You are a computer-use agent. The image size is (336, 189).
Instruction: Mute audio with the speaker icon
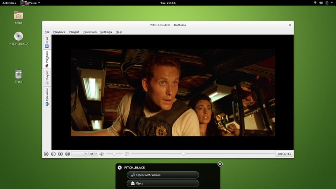coord(102,154)
